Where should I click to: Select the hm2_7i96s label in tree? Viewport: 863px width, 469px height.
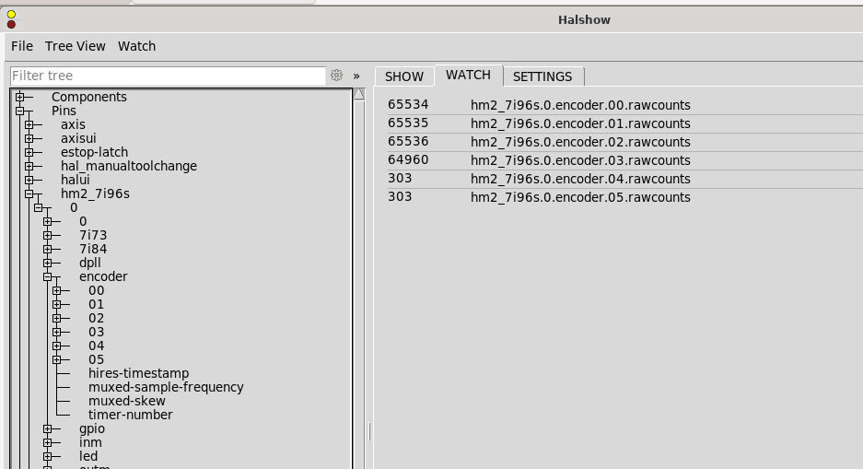click(x=95, y=193)
